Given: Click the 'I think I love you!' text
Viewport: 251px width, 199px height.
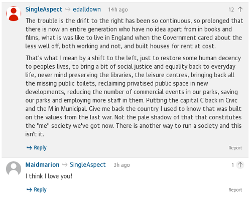Looking at the screenshot, I should [x=49, y=176].
